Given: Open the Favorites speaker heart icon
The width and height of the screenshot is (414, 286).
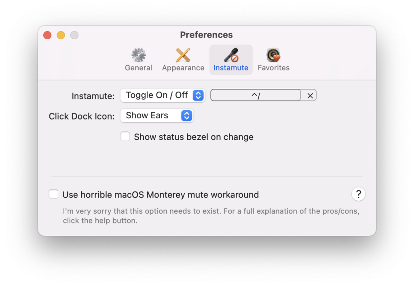Looking at the screenshot, I should pyautogui.click(x=273, y=55).
